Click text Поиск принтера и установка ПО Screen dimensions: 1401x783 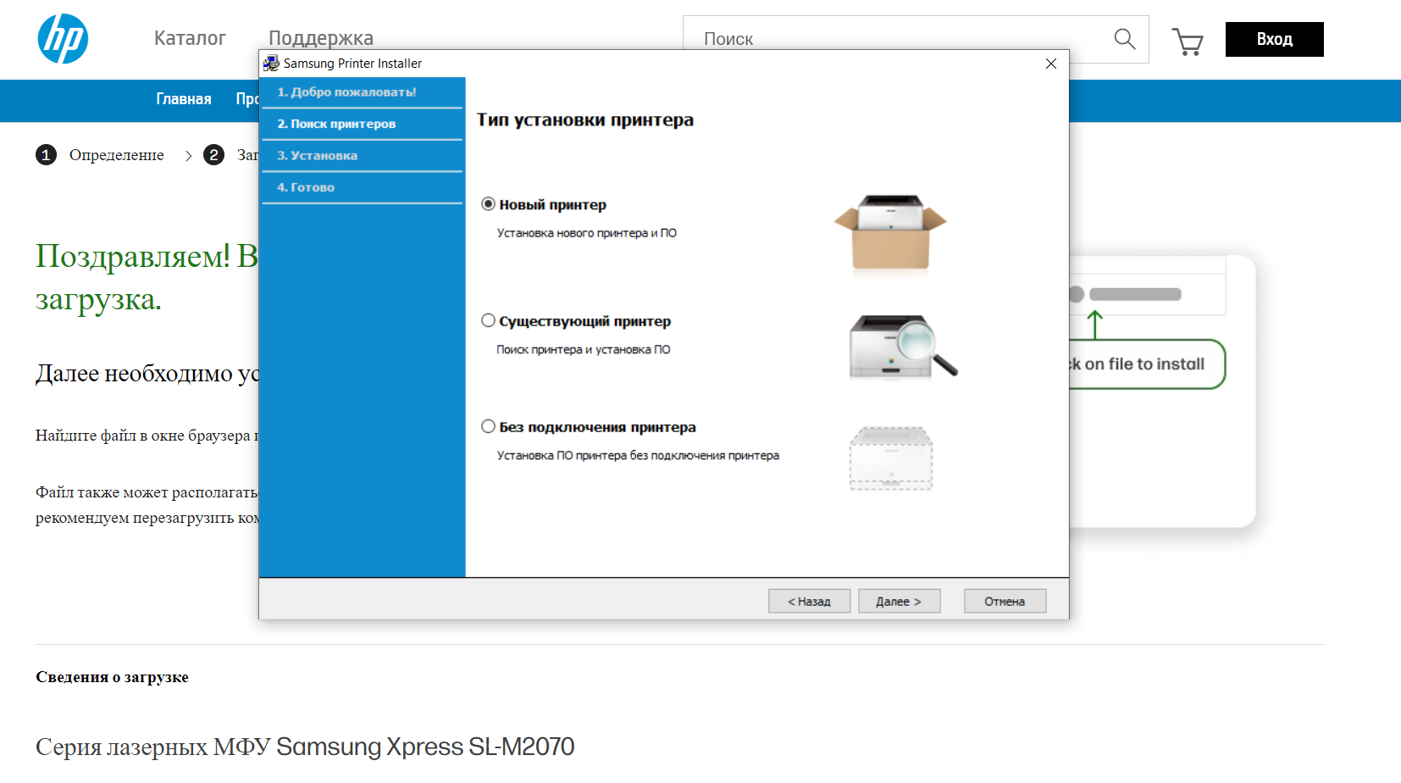(583, 349)
